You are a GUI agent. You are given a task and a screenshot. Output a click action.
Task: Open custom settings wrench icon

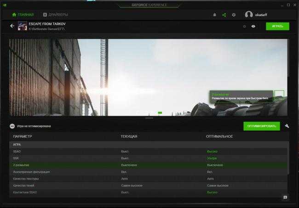pos(287,126)
